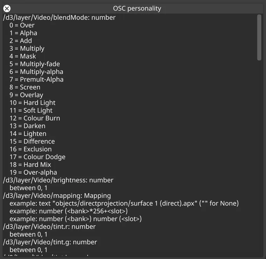
Task: Select the "8 = Screen" blend mode line
Action: (24, 87)
